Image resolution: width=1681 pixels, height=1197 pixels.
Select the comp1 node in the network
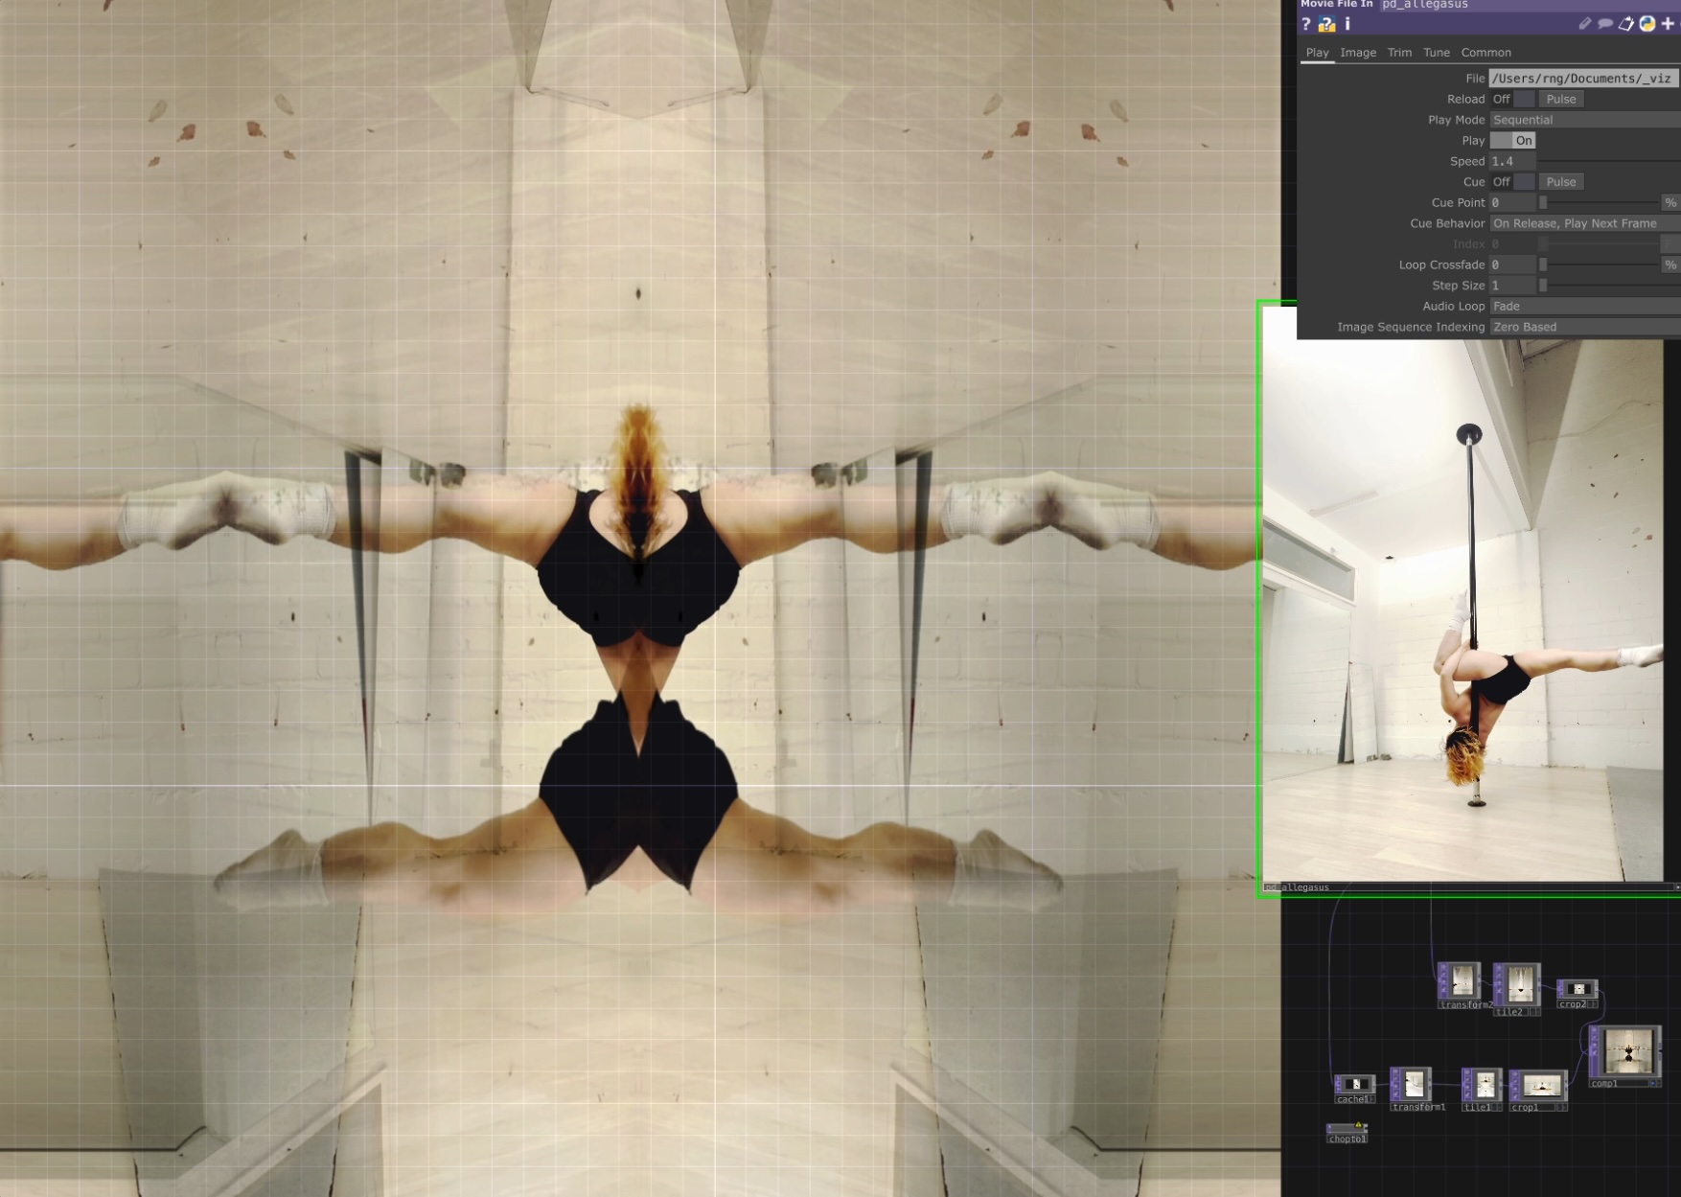1625,1052
